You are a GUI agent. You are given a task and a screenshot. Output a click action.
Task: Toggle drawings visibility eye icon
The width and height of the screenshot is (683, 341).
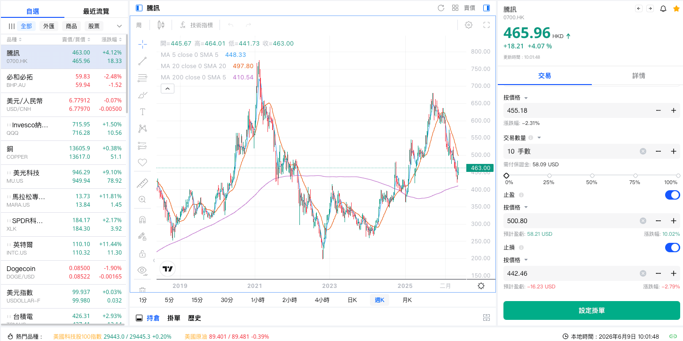(142, 270)
